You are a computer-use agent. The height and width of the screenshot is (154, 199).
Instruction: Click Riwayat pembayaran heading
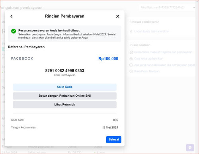click(144, 22)
